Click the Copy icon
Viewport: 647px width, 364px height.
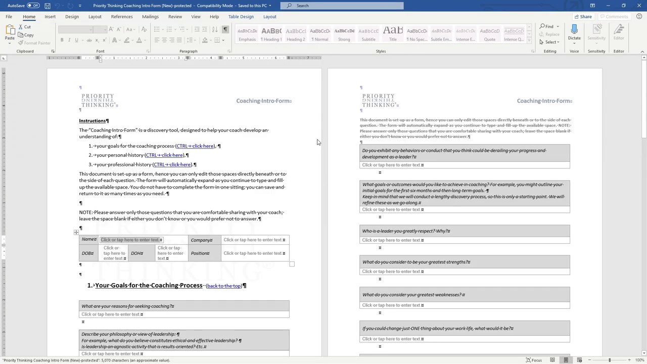21,35
